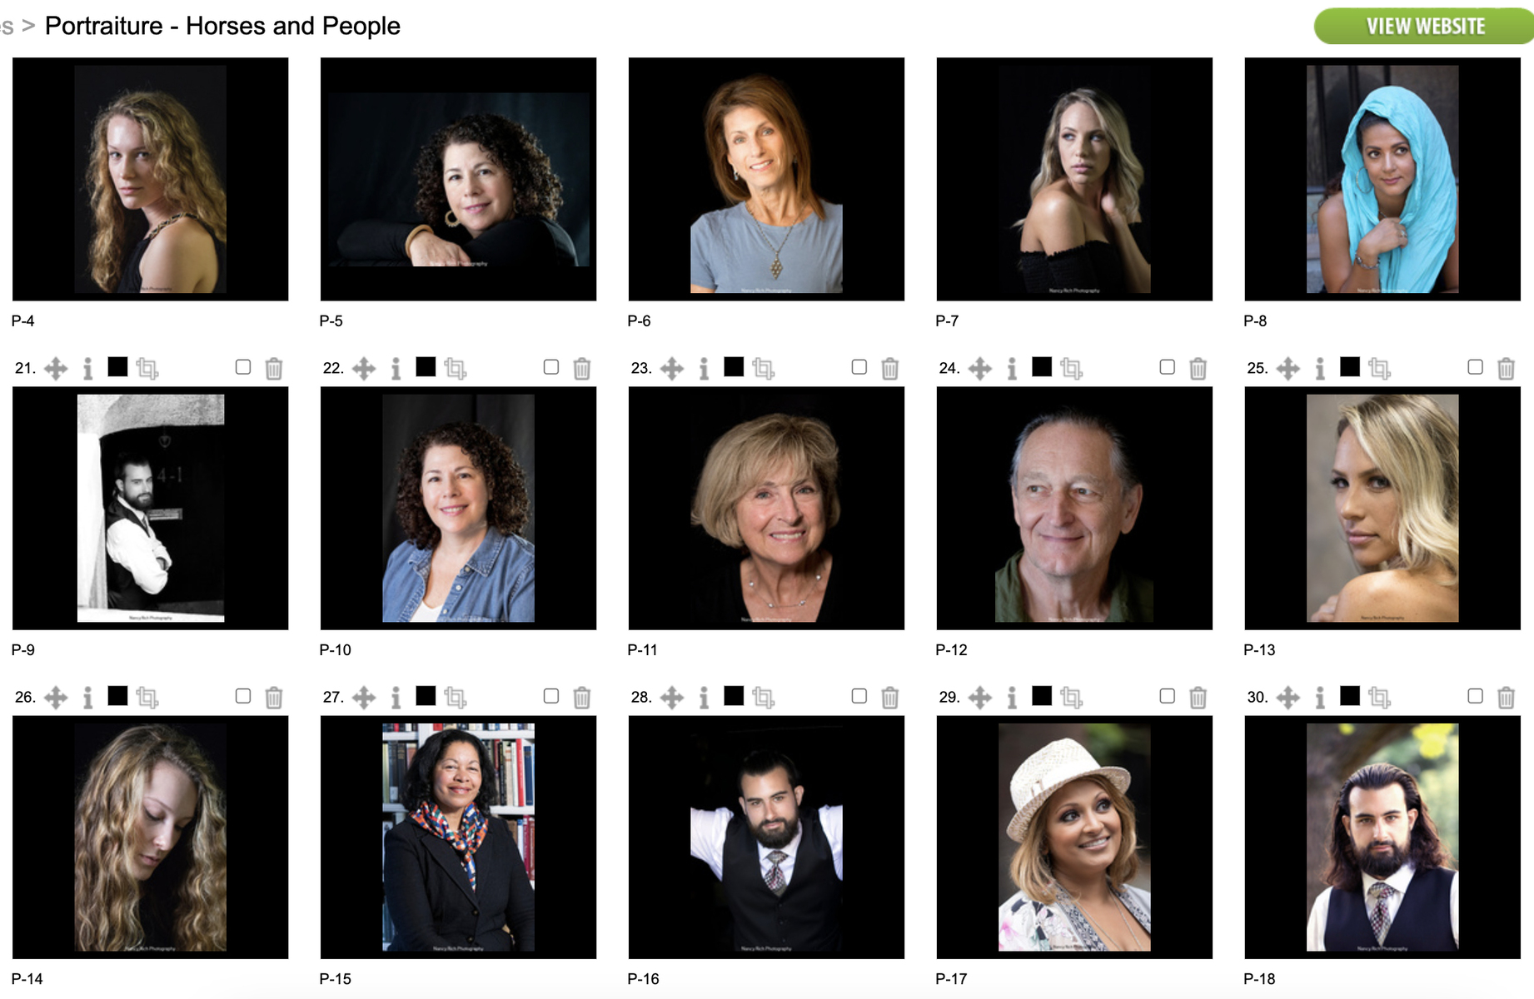Open the info icon for image 28
This screenshot has width=1534, height=999.
coord(704,697)
